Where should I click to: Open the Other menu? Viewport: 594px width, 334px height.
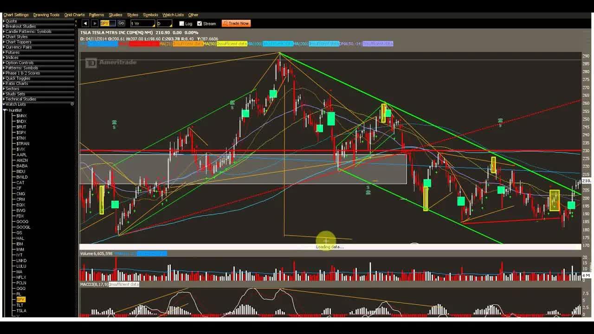tap(194, 15)
